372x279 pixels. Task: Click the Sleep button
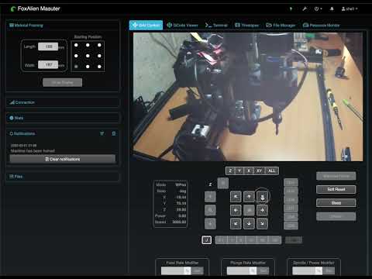click(x=336, y=203)
